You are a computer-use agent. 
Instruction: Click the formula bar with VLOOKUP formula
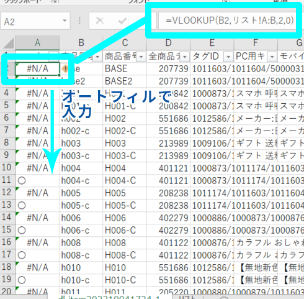click(x=230, y=21)
